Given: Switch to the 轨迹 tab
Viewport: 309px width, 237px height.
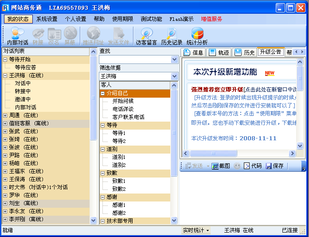Looking at the screenshot, I should click(x=219, y=52).
